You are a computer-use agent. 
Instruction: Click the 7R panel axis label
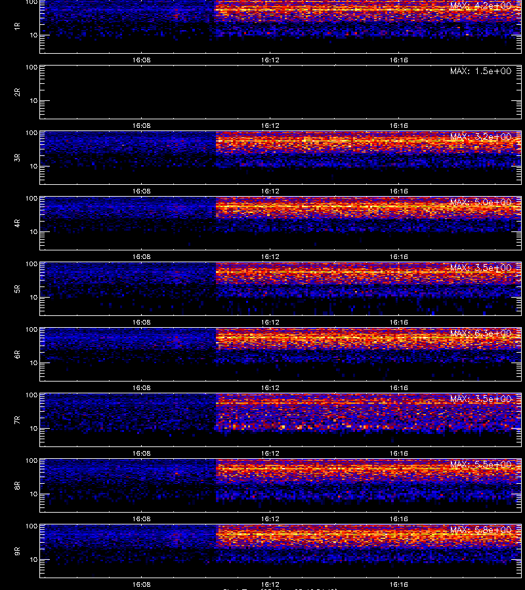pyautogui.click(x=17, y=420)
